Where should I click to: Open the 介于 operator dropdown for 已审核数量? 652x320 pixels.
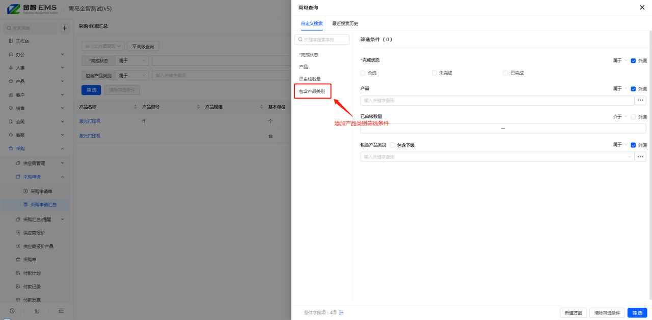pos(620,117)
